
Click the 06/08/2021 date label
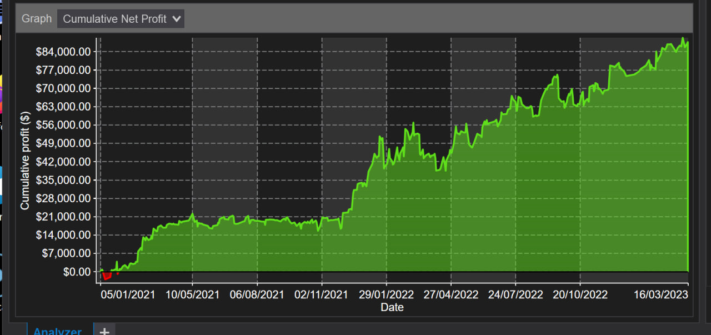tap(257, 294)
